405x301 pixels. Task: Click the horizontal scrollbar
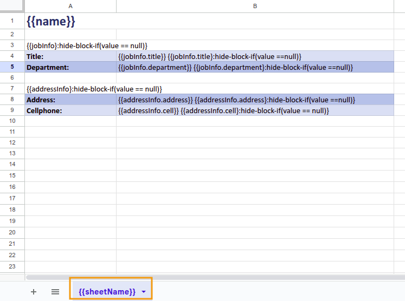[x=211, y=278]
